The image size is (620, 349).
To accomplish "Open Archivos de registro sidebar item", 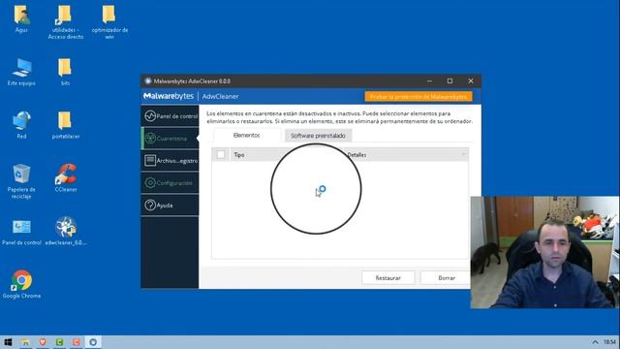I will coord(170,161).
